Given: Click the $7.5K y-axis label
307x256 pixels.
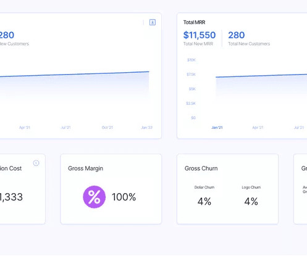Looking at the screenshot, I should [191, 74].
